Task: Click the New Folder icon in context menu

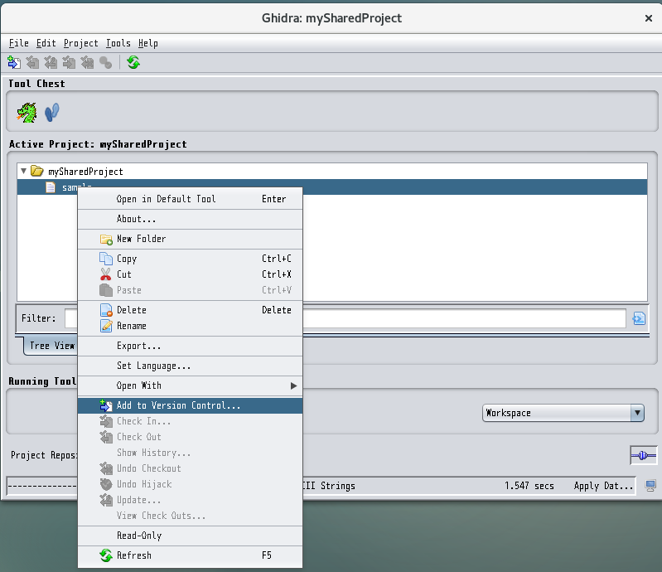Action: click(x=106, y=239)
